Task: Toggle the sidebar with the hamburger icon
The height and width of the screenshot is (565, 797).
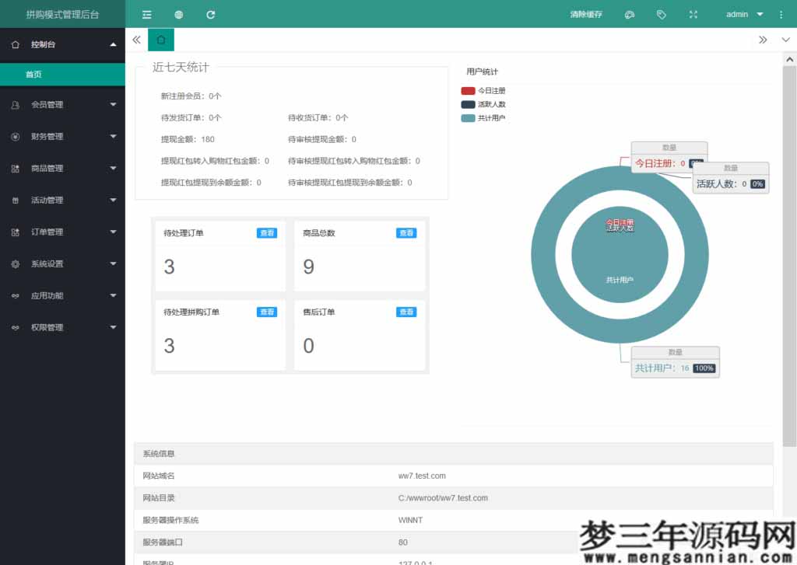Action: [x=145, y=13]
